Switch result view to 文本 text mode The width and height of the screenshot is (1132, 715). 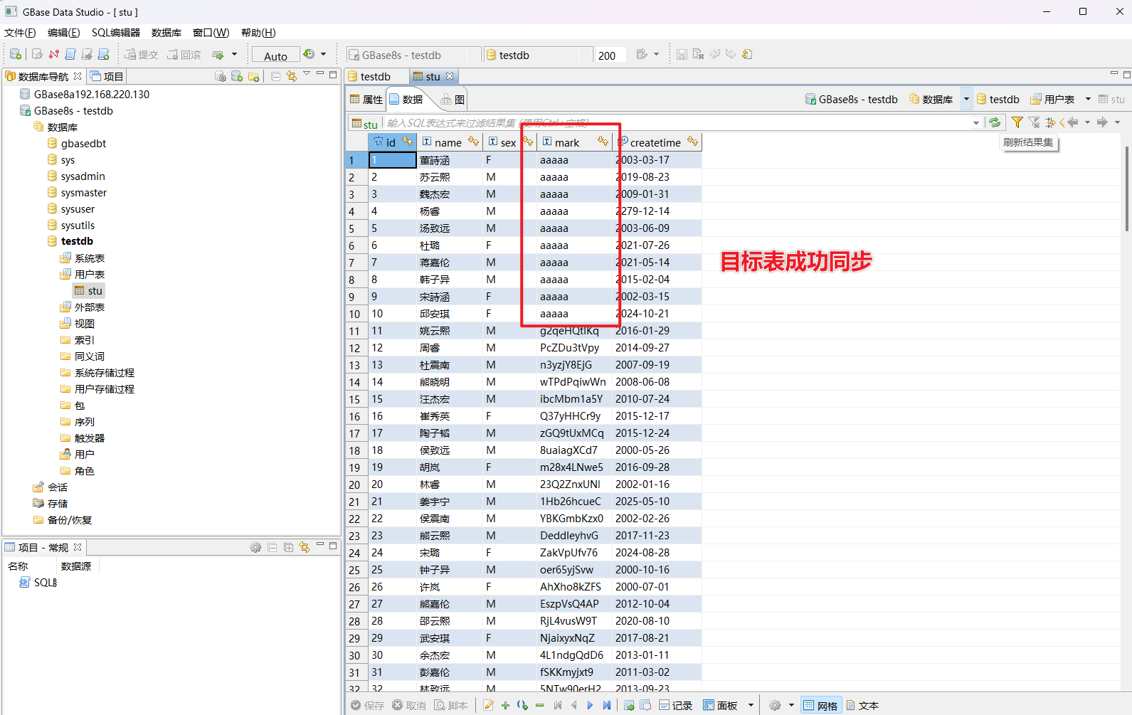point(862,705)
